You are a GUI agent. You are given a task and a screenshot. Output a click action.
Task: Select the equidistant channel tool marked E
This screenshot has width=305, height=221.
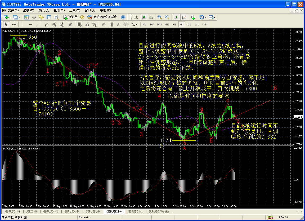click(54, 25)
